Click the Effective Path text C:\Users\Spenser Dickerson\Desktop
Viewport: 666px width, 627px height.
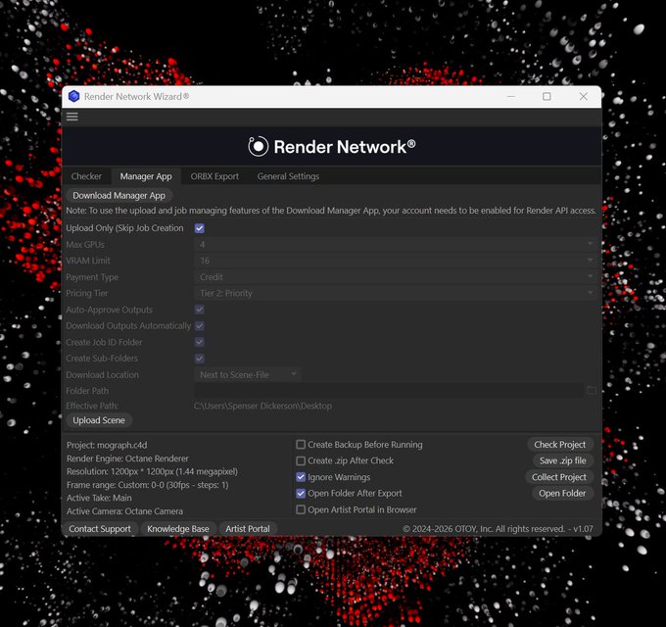262,407
